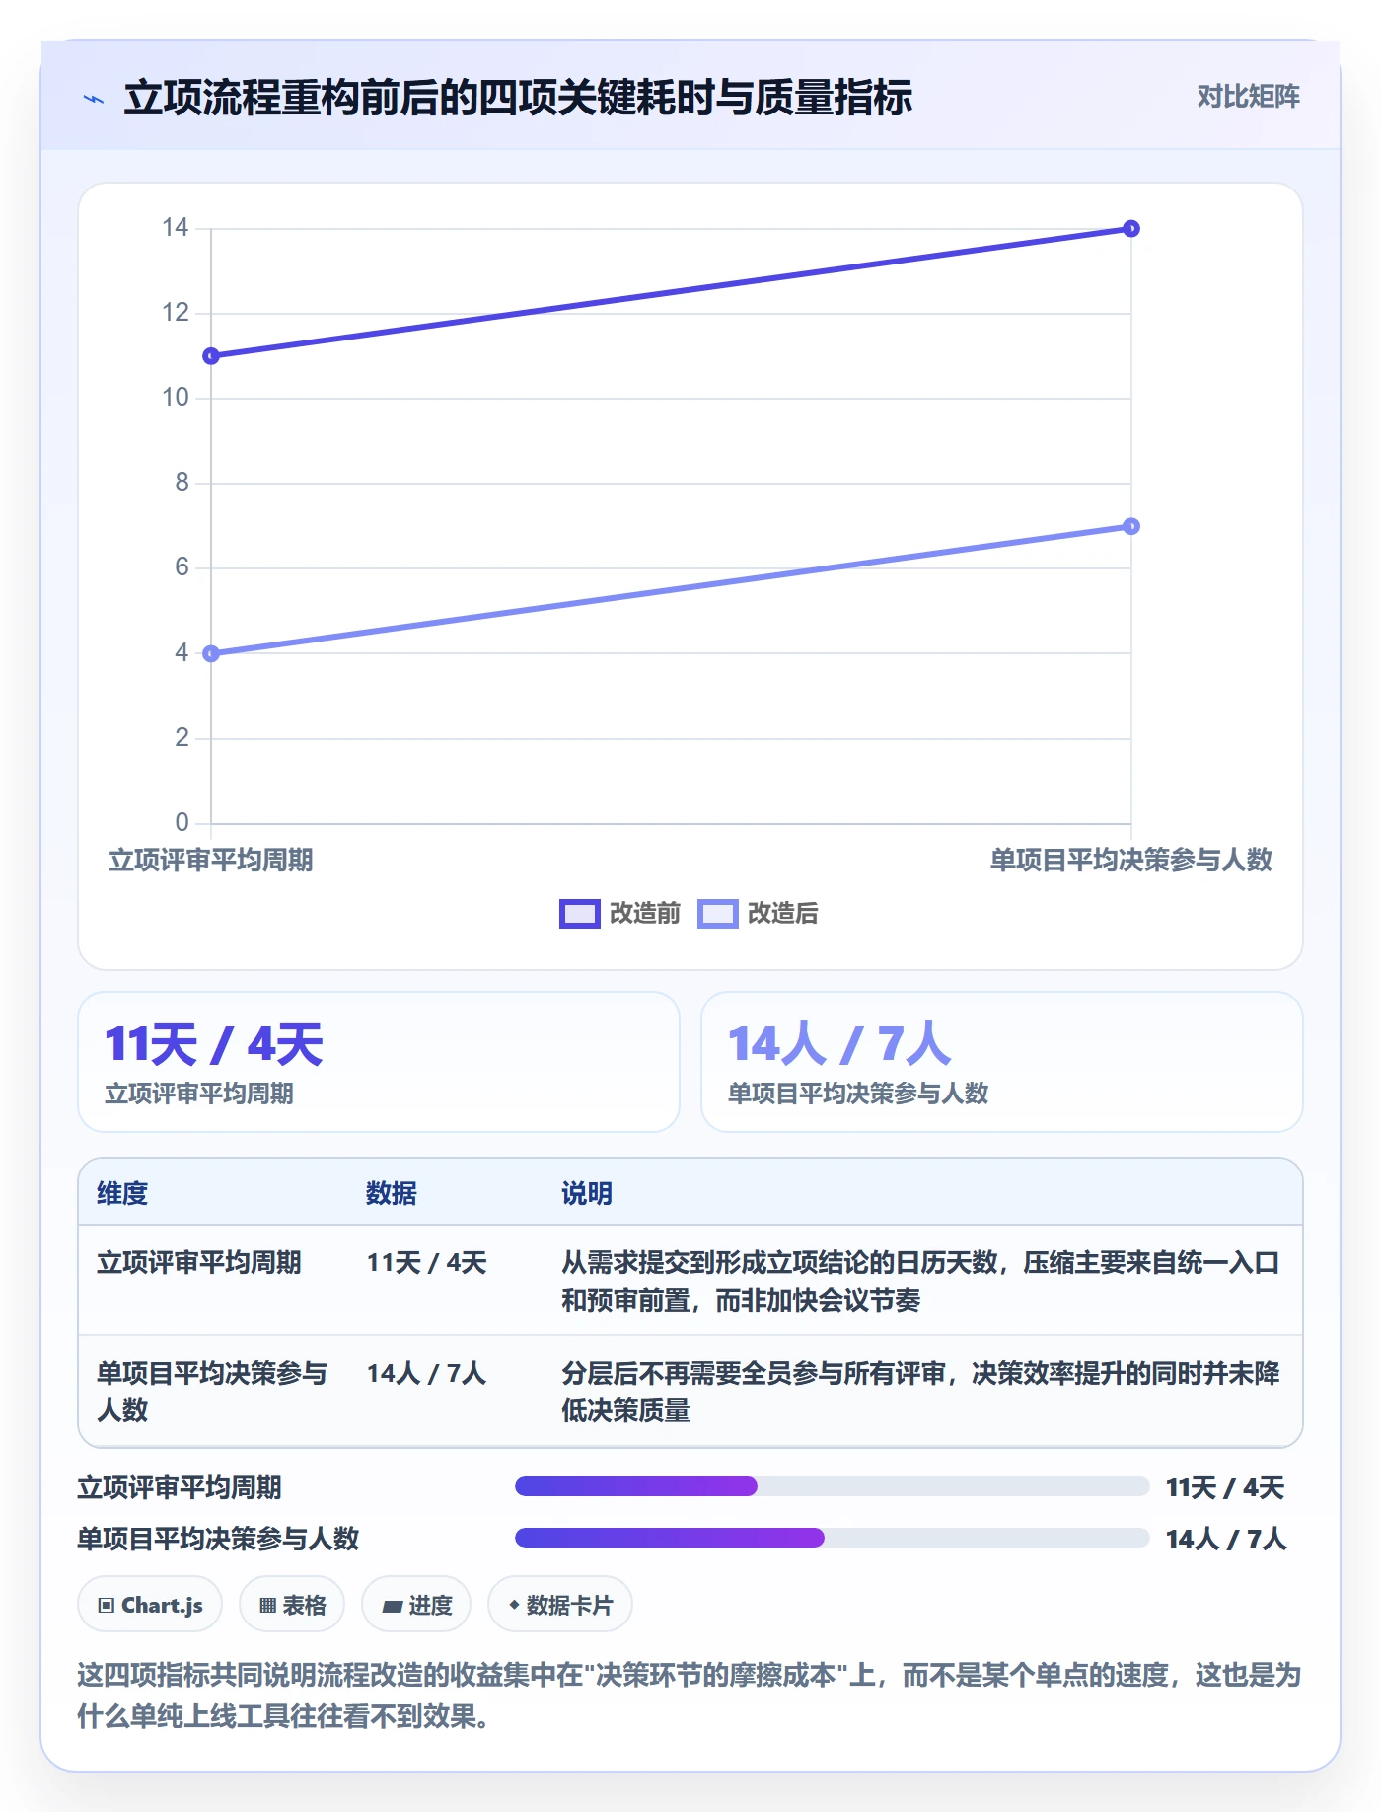Click the 单项目平均决策参与人数 progress bar
This screenshot has height=1812, width=1381.
[x=833, y=1538]
